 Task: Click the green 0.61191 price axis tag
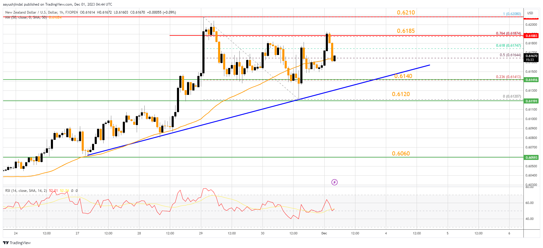(531, 101)
